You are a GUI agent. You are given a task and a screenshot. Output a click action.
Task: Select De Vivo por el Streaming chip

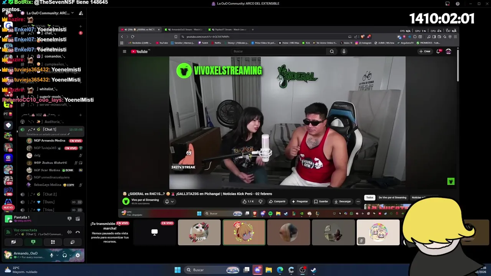point(392,197)
